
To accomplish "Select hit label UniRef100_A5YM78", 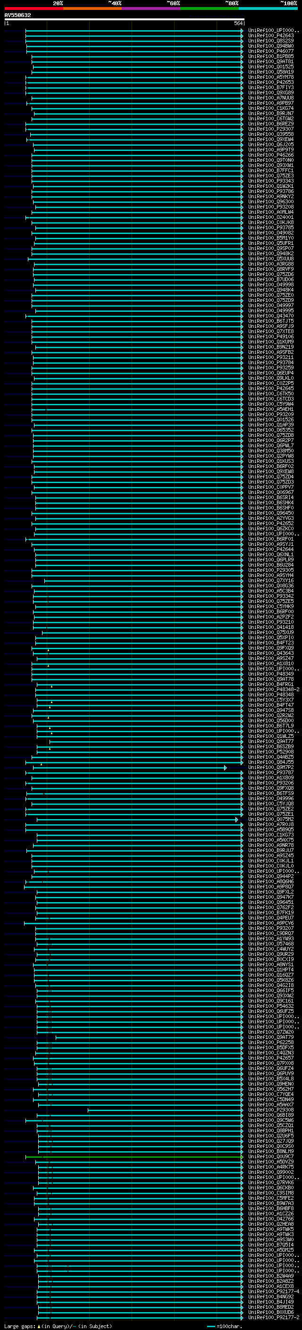I will (x=271, y=77).
